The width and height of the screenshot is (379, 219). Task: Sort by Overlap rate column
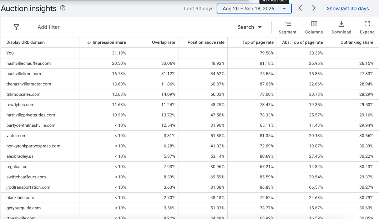click(163, 42)
